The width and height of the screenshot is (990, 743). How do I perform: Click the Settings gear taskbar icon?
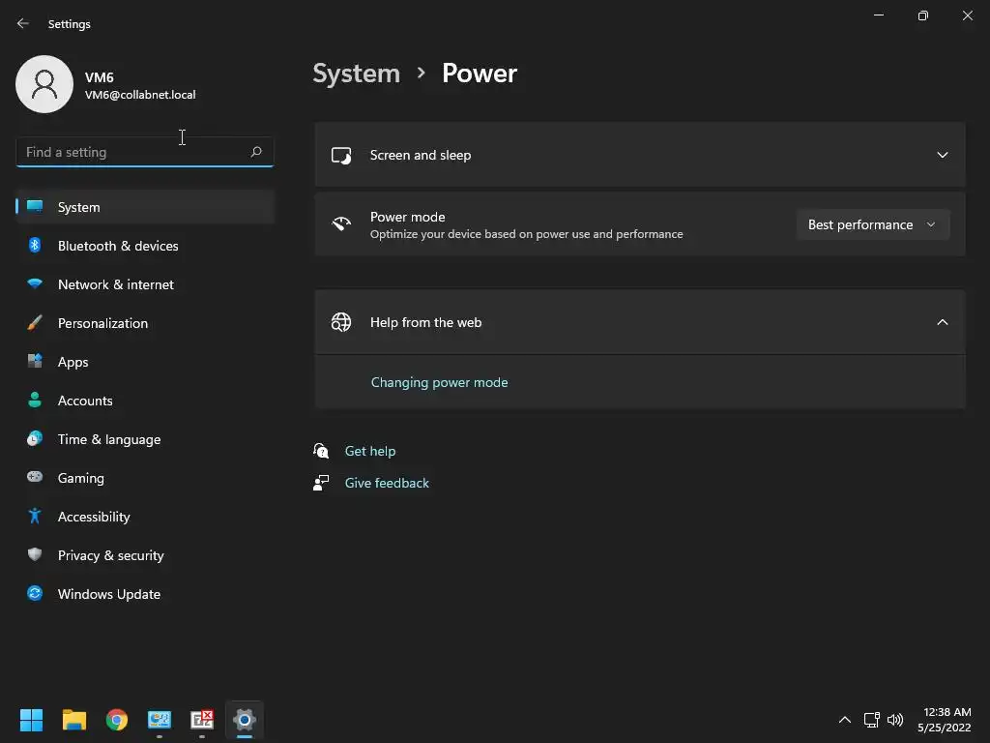(x=245, y=720)
